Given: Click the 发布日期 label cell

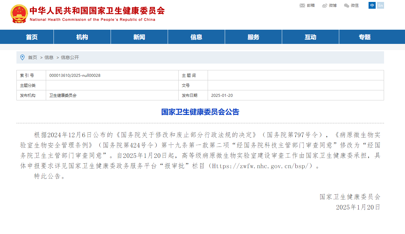Looking at the screenshot, I should [x=193, y=96].
